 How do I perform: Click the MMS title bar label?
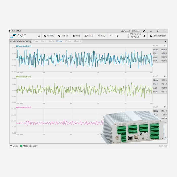19,31
